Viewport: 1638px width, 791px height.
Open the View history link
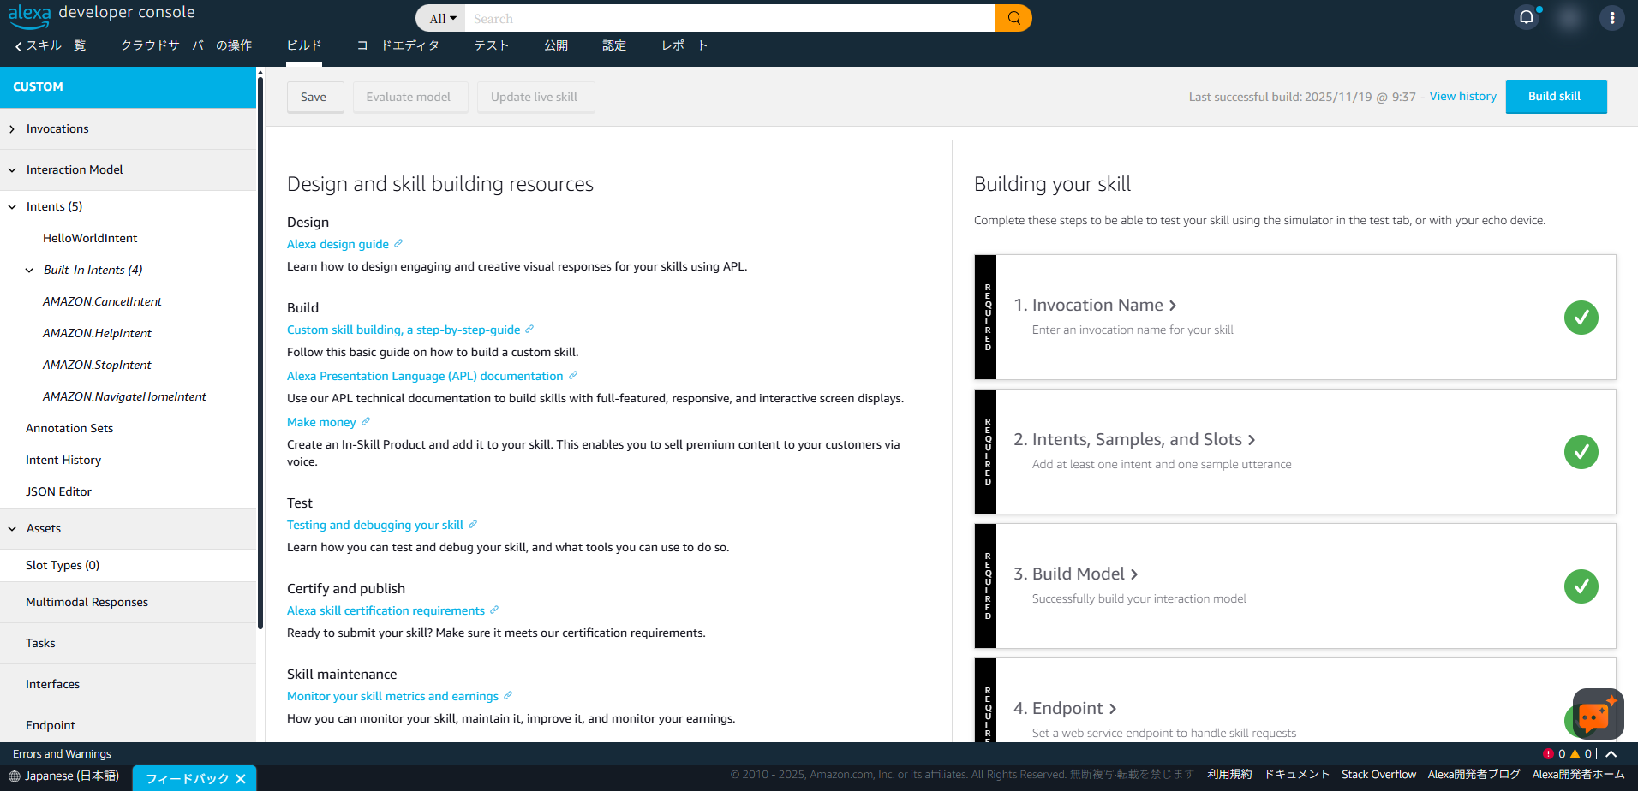[x=1462, y=96]
